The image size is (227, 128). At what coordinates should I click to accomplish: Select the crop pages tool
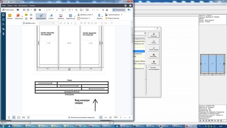[76, 10]
